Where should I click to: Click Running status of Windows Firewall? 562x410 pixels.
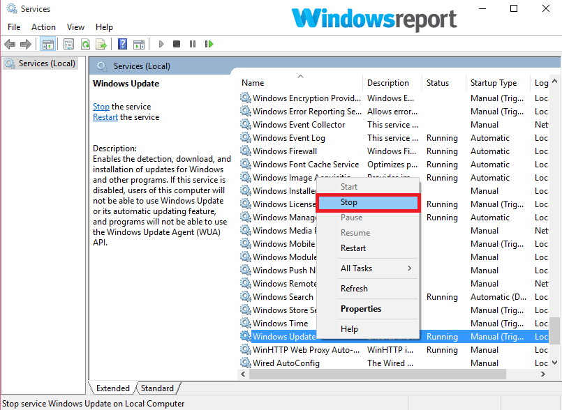(x=442, y=151)
